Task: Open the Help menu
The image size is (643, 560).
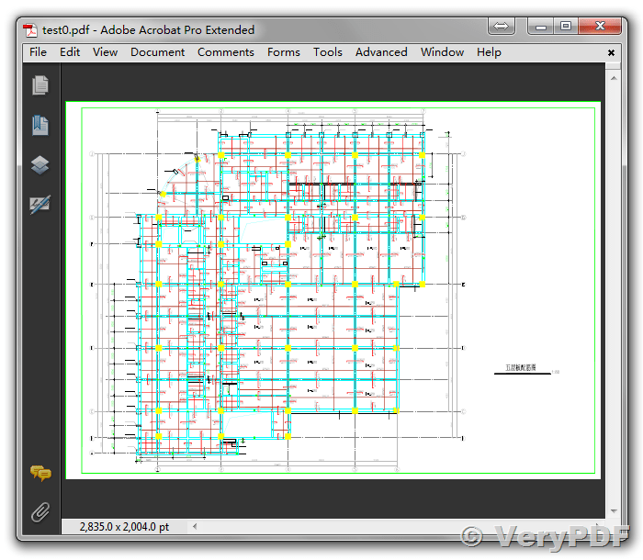Action: [x=489, y=52]
